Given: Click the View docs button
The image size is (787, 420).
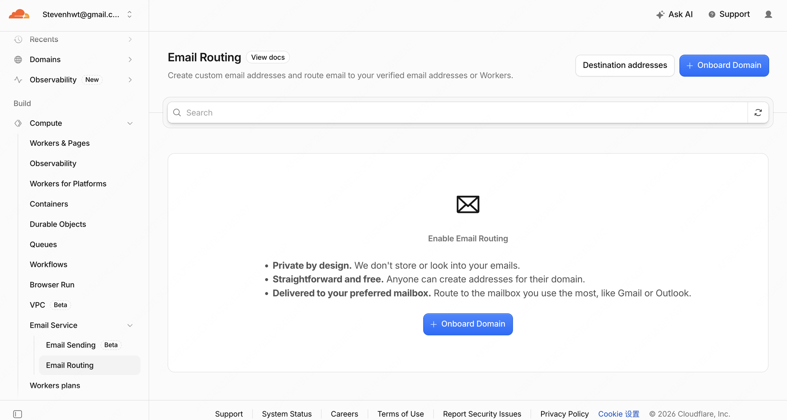Looking at the screenshot, I should tap(268, 57).
